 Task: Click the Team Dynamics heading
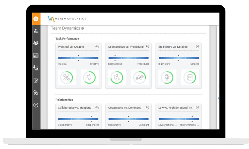pyautogui.click(x=65, y=28)
